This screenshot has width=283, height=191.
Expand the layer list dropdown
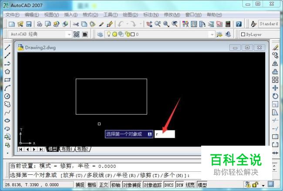(x=212, y=34)
